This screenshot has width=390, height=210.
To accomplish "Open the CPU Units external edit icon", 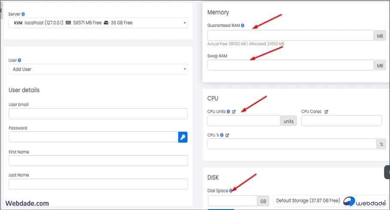I will [234, 111].
